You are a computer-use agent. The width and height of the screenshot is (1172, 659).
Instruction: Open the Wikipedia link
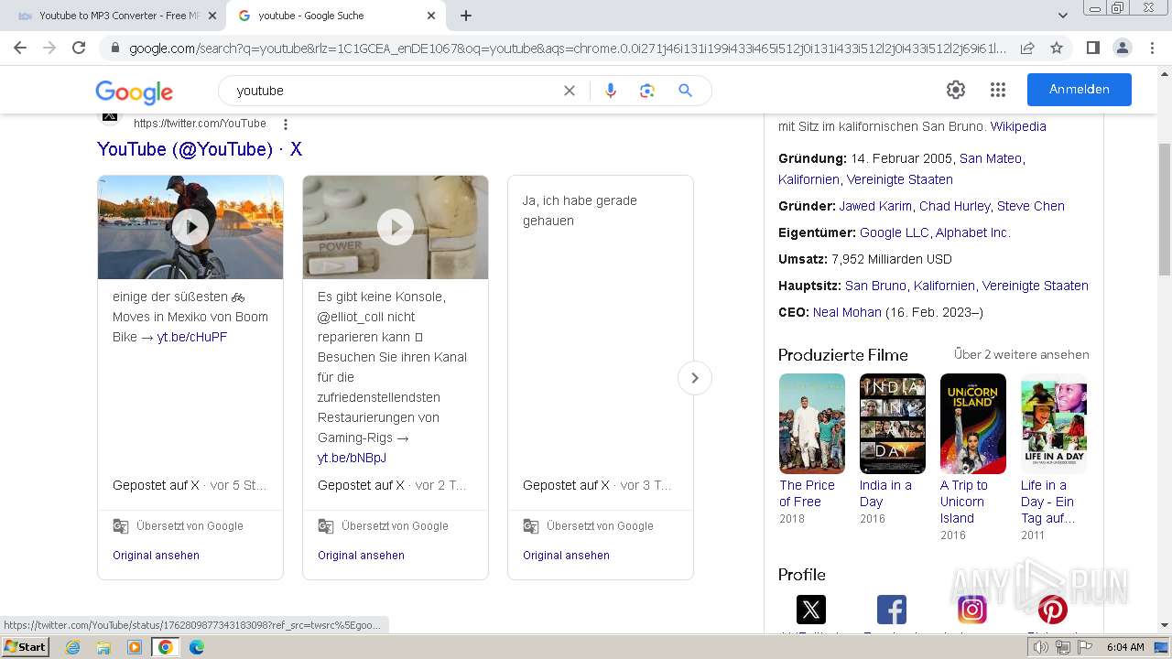pyautogui.click(x=1018, y=126)
